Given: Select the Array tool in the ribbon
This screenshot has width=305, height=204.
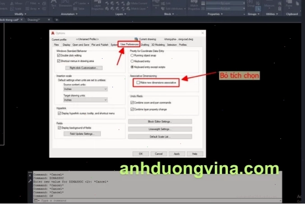Looking at the screenshot, I should [x=31, y=9].
